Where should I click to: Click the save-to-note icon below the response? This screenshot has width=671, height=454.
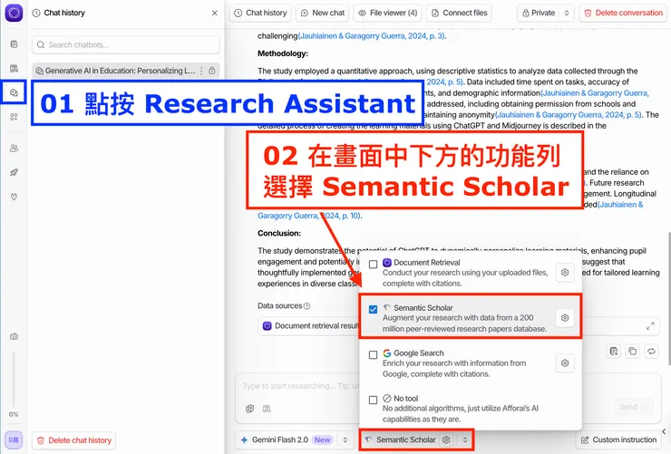[x=614, y=352]
